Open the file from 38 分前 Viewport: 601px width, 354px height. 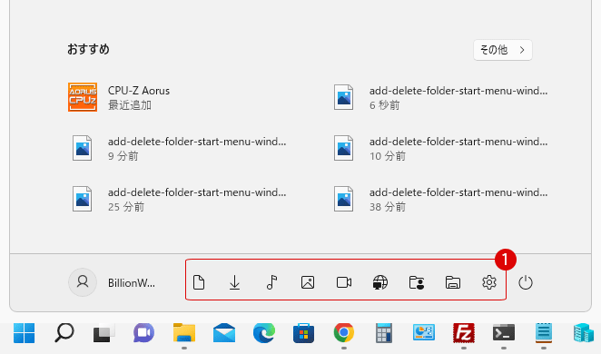441,199
